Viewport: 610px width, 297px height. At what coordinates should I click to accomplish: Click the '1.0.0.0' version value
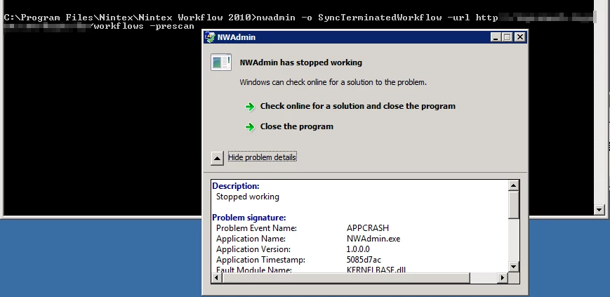[x=358, y=249]
